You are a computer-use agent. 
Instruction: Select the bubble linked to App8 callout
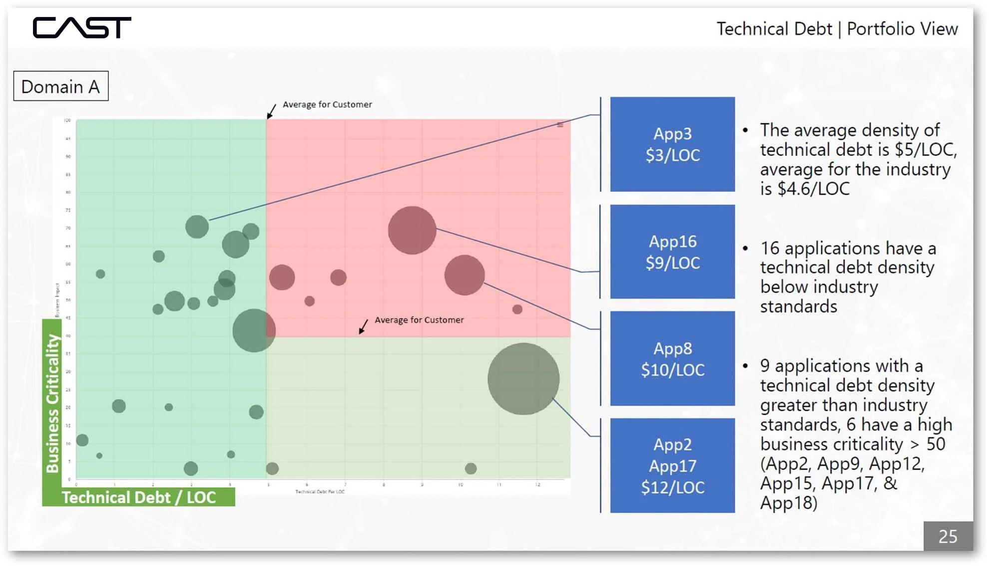point(464,275)
